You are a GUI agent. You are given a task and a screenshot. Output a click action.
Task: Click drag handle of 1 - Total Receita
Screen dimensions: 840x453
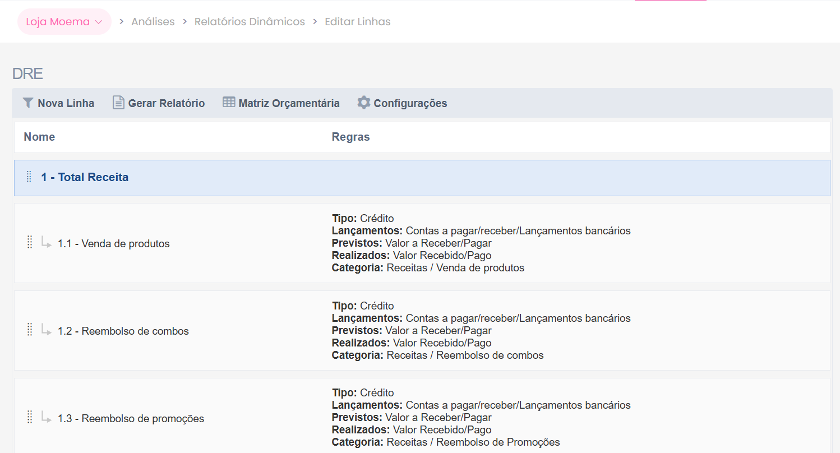point(29,177)
